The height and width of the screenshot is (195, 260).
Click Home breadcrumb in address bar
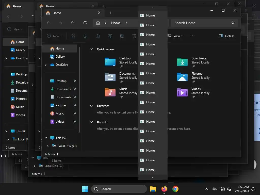[116, 23]
